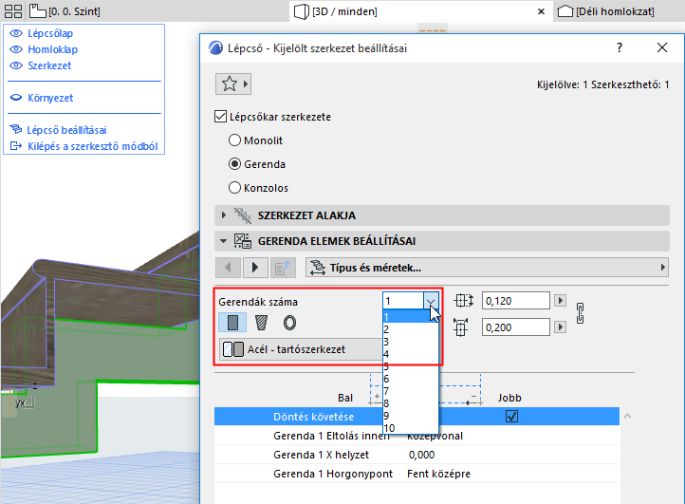
Task: Choose 10 in beam count list
Action: tap(410, 428)
